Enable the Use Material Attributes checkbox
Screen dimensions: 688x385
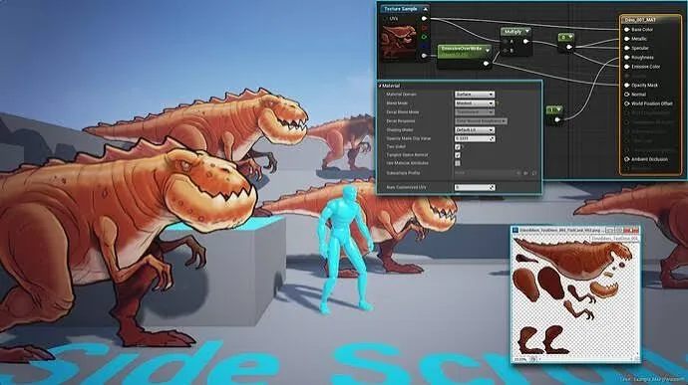(458, 163)
